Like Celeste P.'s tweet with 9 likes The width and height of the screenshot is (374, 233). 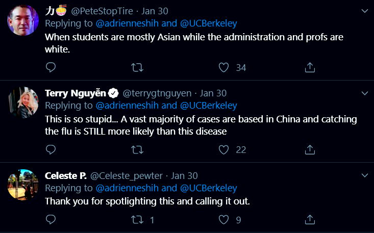[223, 220]
